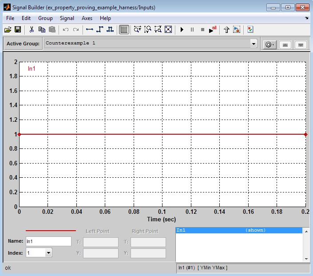Open the Help menu

105,18
